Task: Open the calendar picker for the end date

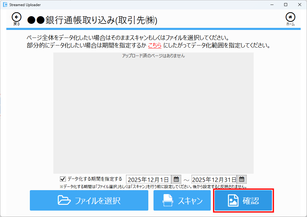Action: click(242, 179)
